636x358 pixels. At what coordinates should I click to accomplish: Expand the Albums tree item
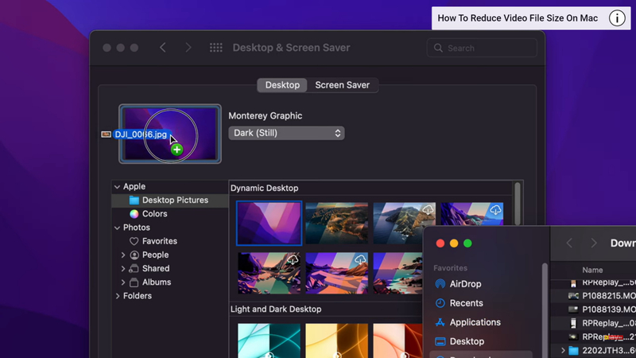[x=123, y=282]
